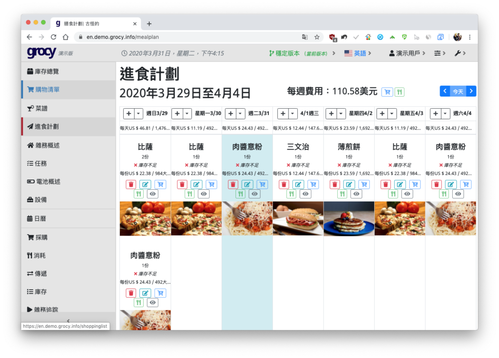The image size is (499, 358).
Task: Open 日曆 calendar in the sidebar
Action: tap(68, 219)
